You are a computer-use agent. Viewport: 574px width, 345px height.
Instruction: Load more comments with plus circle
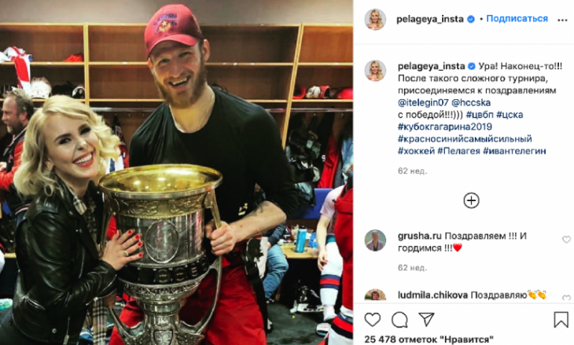click(x=471, y=200)
